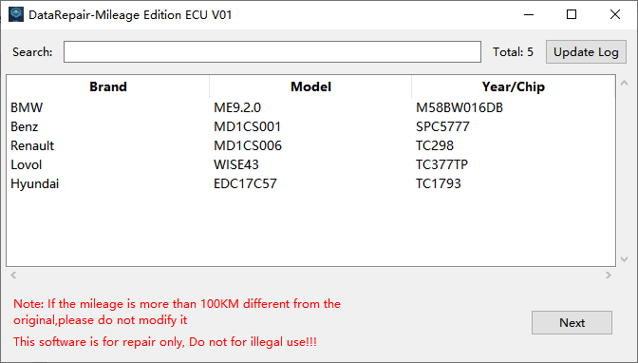Image resolution: width=638 pixels, height=363 pixels.
Task: Click the DataRepair app icon in title bar
Action: pos(16,14)
